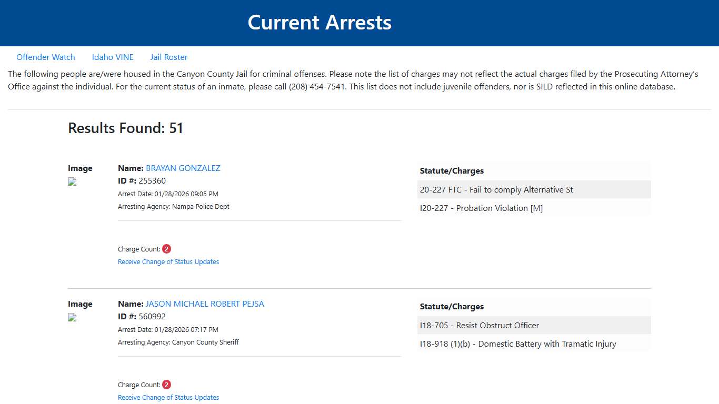
Task: Receive status updates for Jason Pejsa
Action: click(x=168, y=397)
